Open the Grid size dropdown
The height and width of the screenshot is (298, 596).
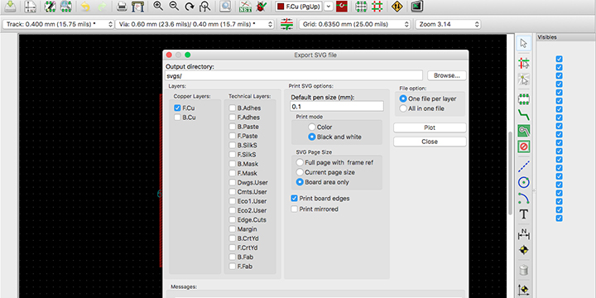354,24
